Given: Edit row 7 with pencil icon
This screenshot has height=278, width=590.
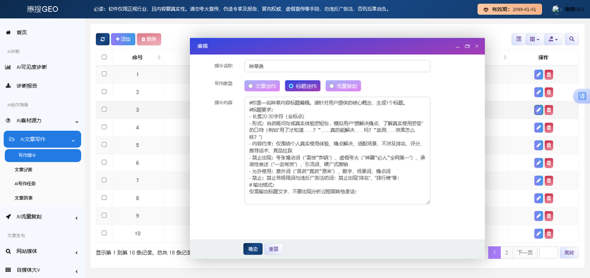Looking at the screenshot, I should pos(539,180).
